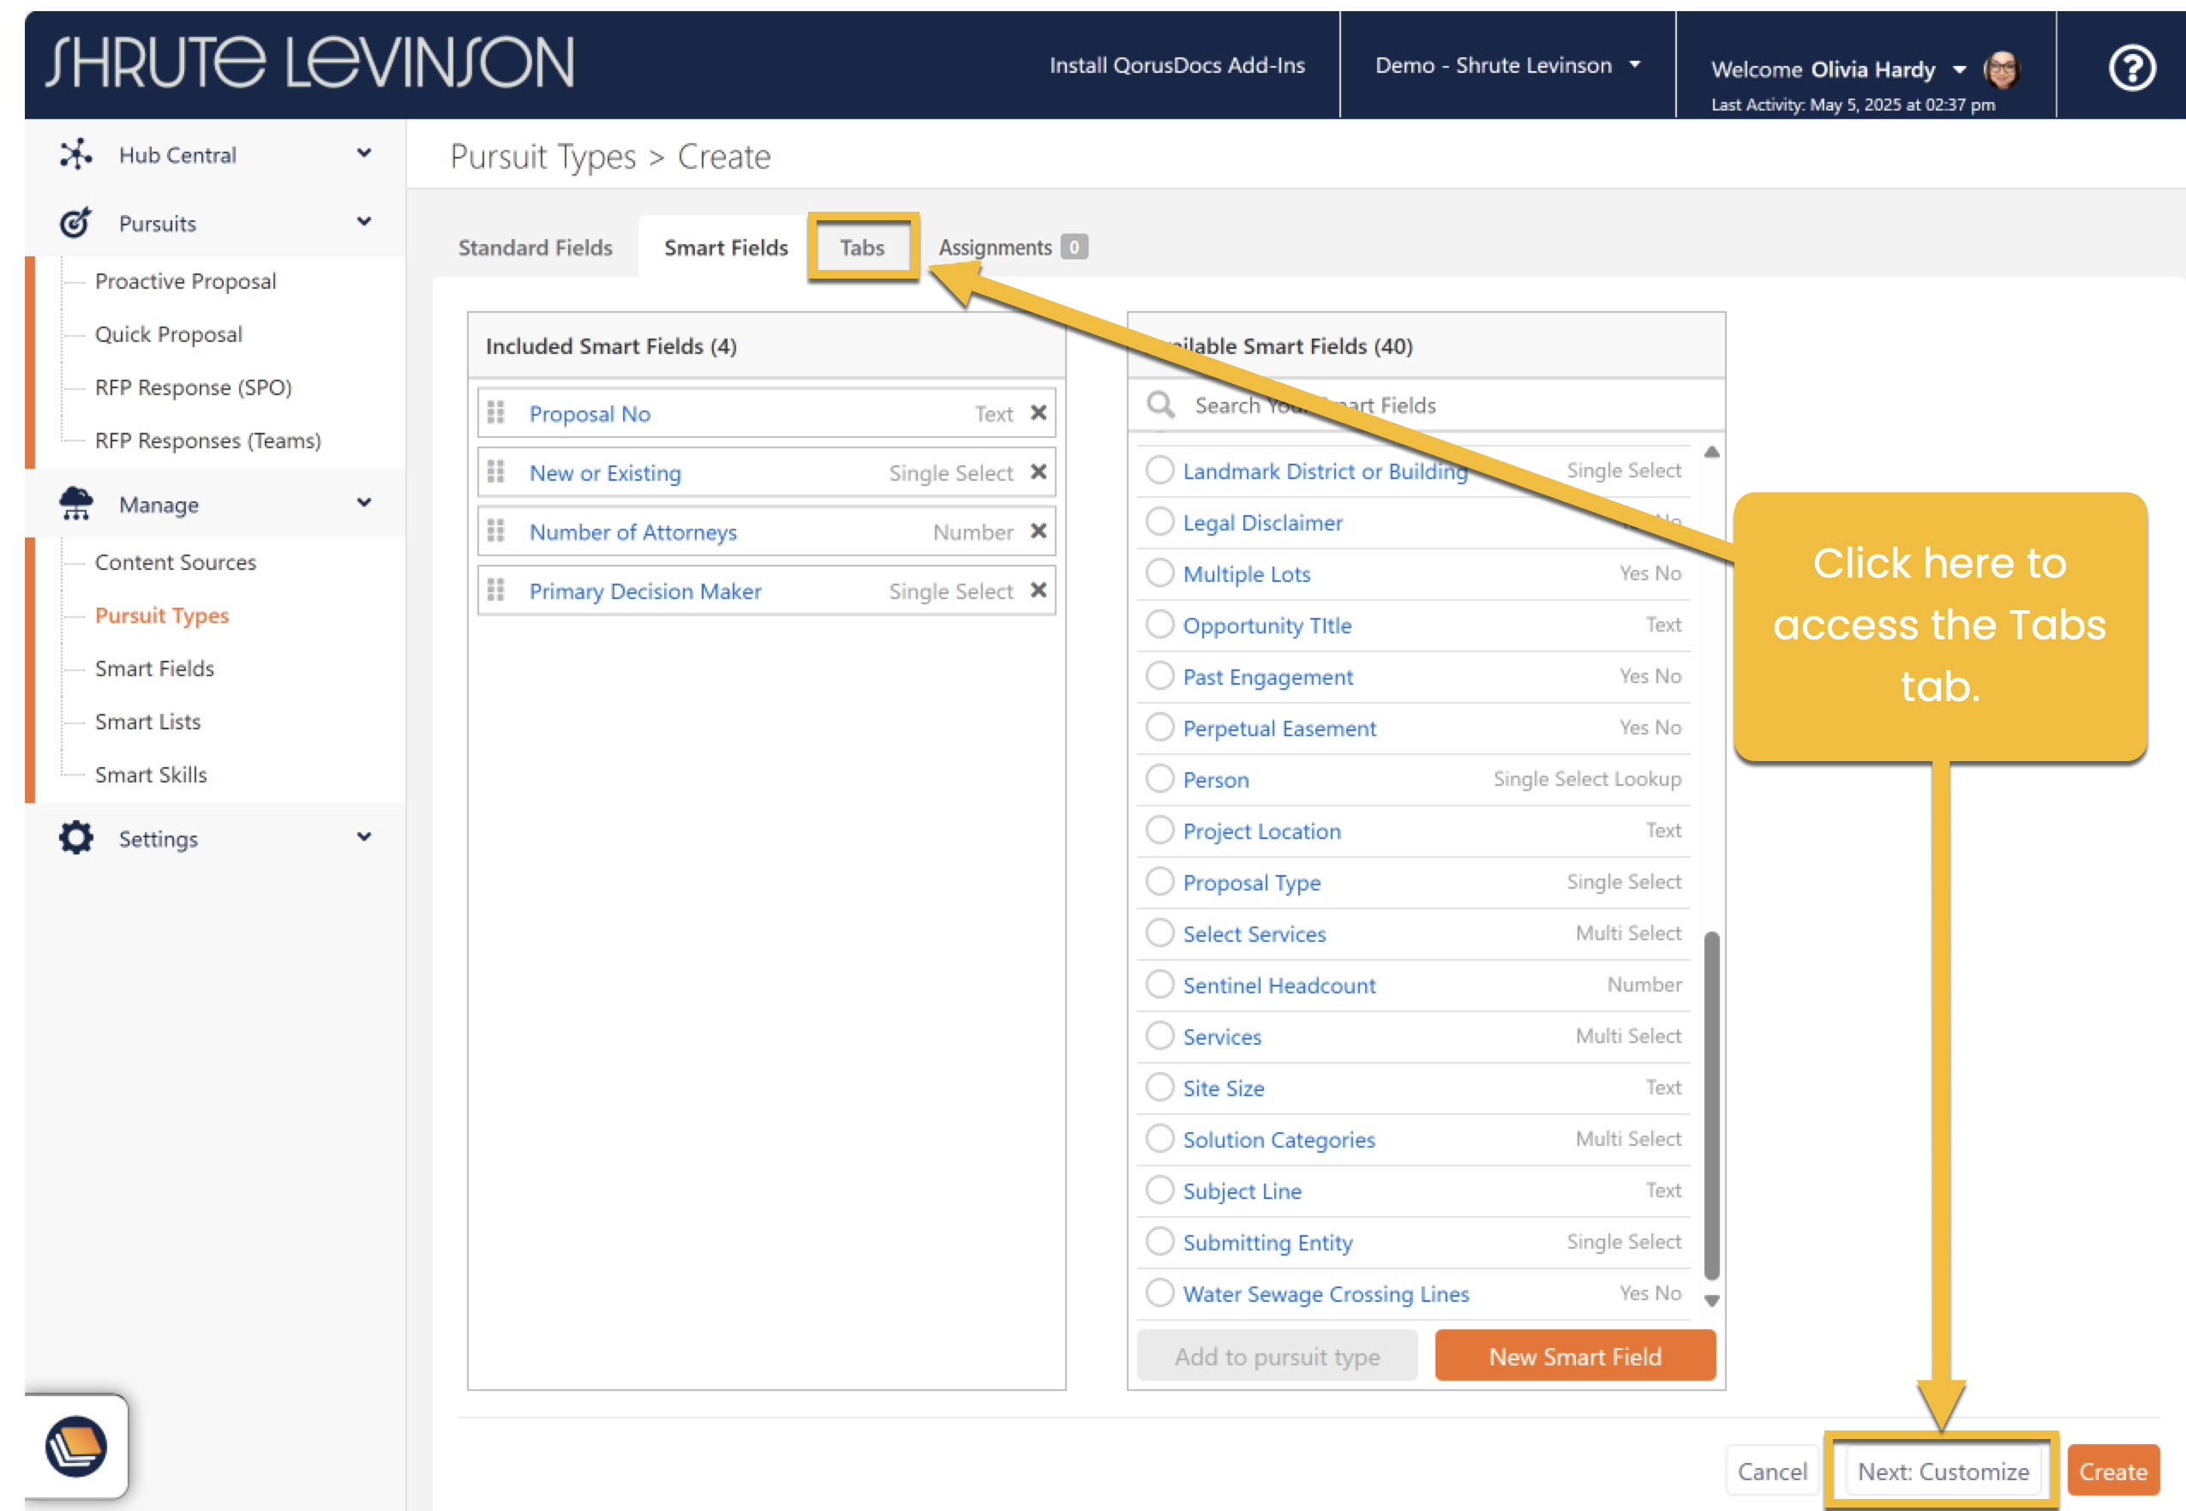Select the Legal Disclaimer radio button

[1159, 522]
